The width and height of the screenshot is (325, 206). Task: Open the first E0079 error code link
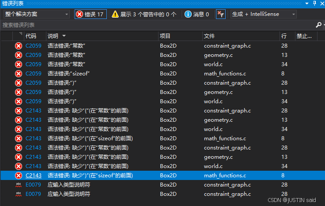pos(34,185)
